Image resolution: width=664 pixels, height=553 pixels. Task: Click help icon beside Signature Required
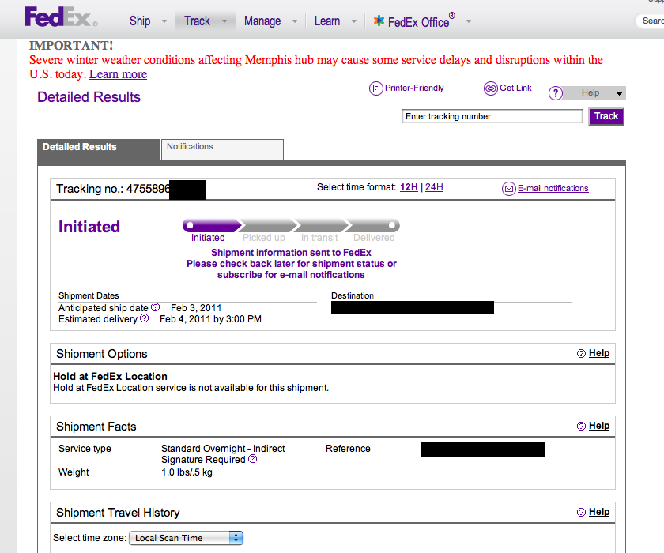252,459
